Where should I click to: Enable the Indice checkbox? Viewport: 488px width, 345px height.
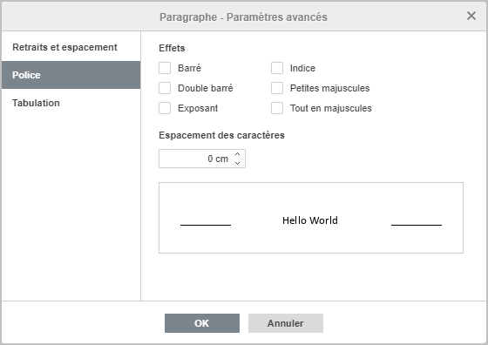(277, 68)
